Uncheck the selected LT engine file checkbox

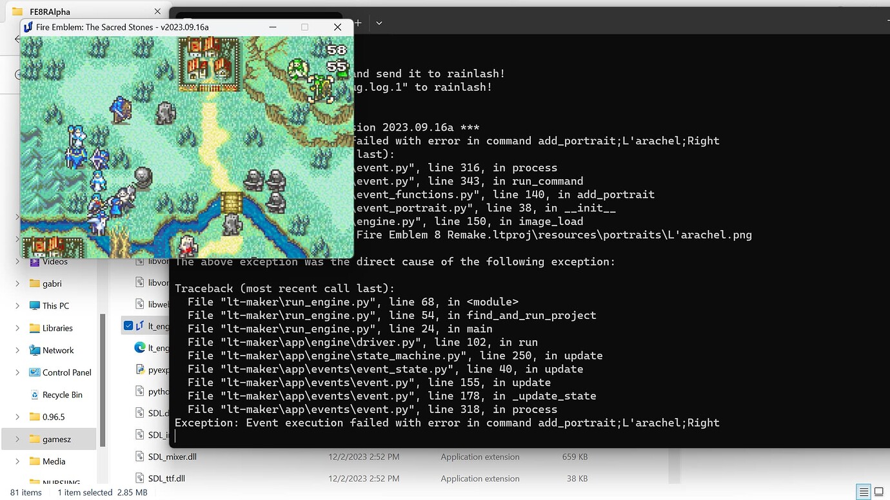pos(128,326)
